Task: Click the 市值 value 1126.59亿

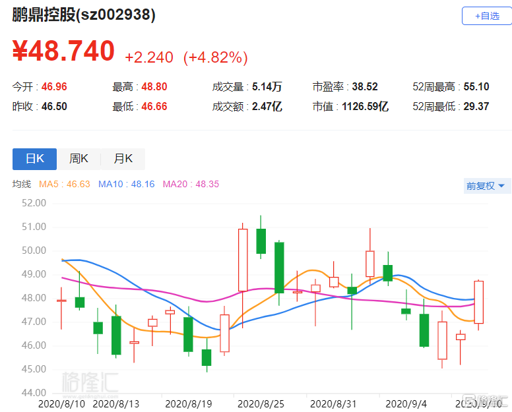Action: [x=365, y=106]
